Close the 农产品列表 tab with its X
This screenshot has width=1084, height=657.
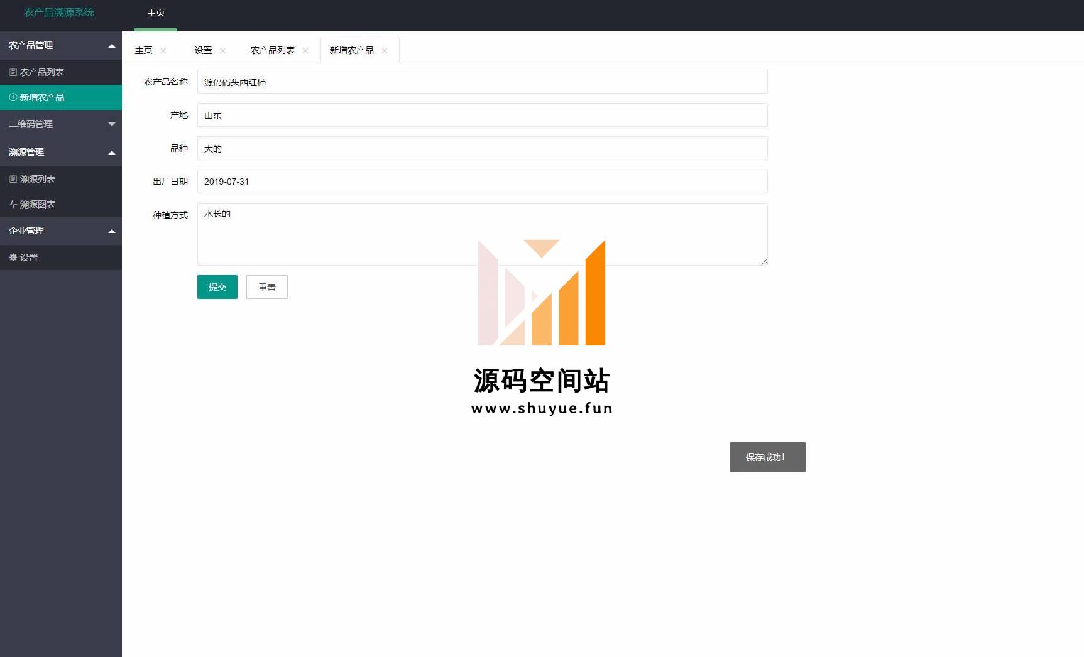pos(305,51)
